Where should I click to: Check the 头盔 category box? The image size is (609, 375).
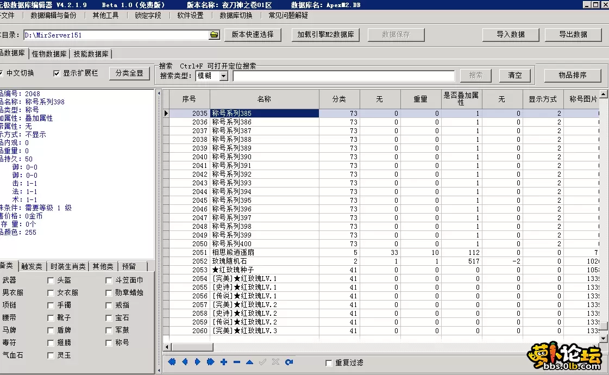(x=51, y=280)
